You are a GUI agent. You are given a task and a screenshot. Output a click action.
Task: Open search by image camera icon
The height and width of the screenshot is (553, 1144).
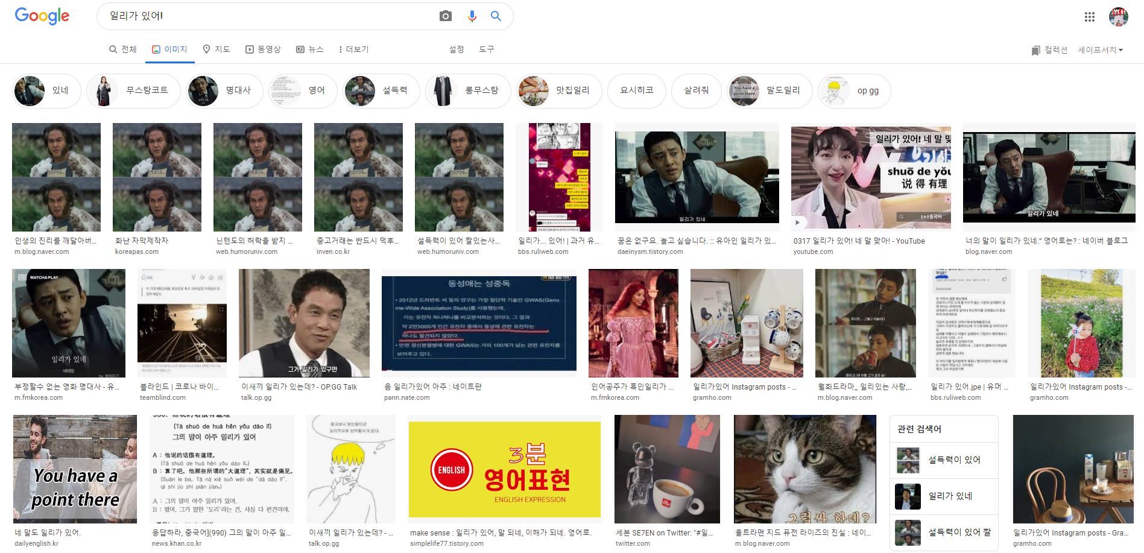446,16
